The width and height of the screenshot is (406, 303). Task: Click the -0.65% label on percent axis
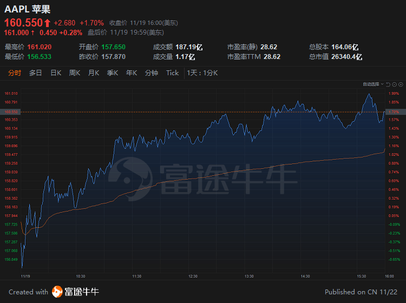(x=394, y=259)
